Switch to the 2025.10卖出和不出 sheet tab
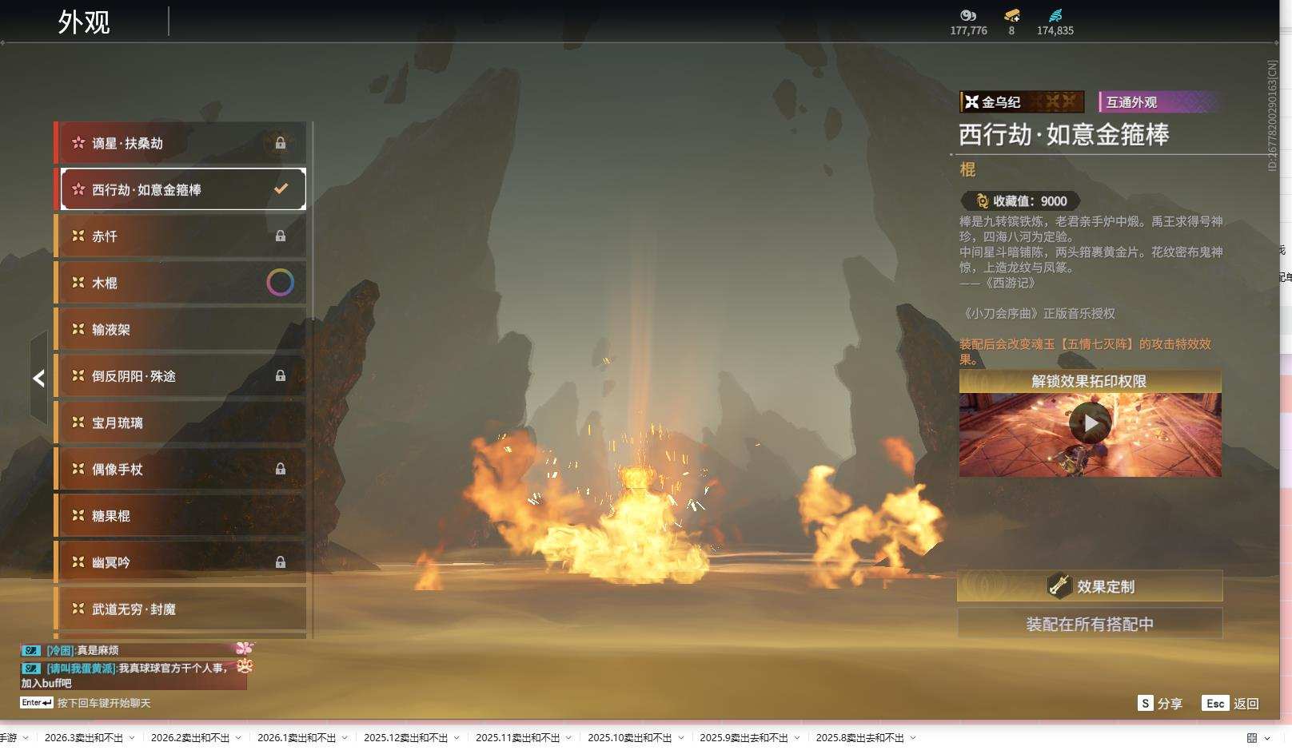The height and width of the screenshot is (750, 1292). click(x=629, y=738)
